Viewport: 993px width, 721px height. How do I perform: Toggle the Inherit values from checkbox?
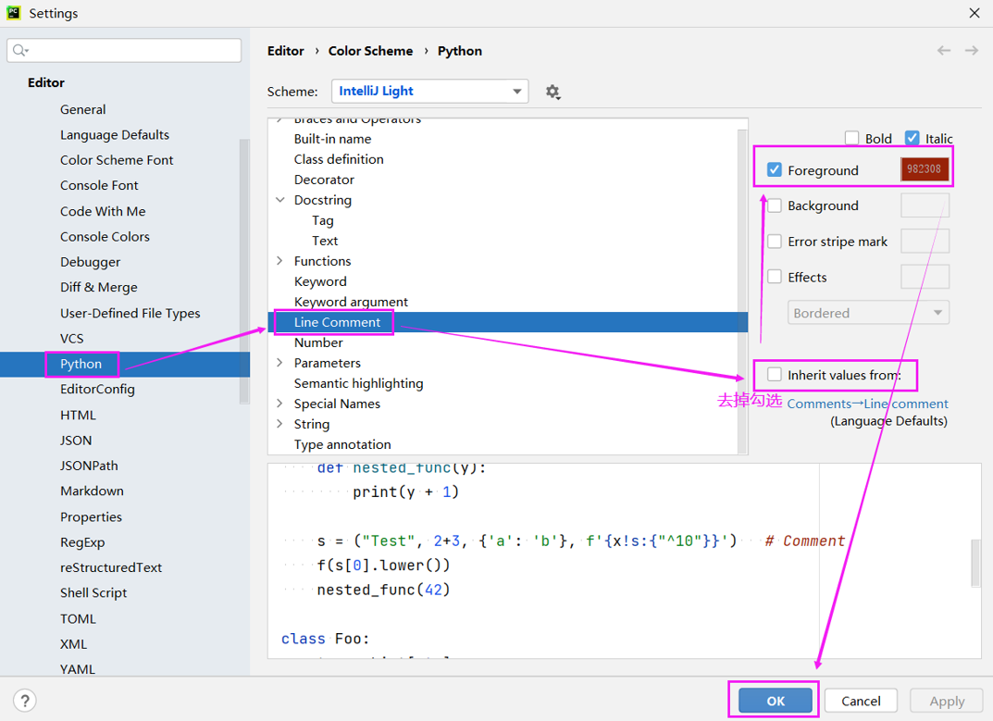coord(775,375)
